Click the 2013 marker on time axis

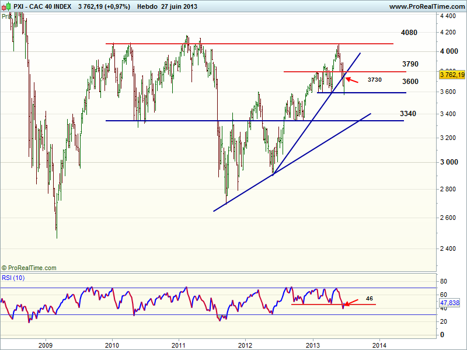pos(313,344)
